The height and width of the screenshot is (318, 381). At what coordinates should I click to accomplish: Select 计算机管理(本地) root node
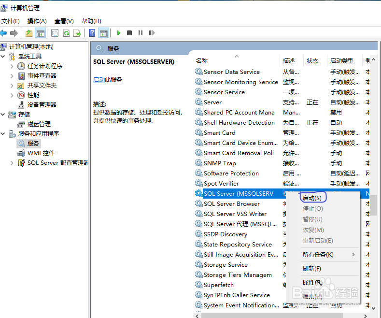(x=31, y=47)
